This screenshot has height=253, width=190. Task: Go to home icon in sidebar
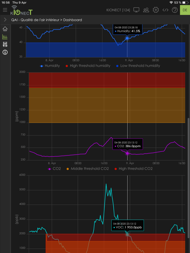pos(5,29)
